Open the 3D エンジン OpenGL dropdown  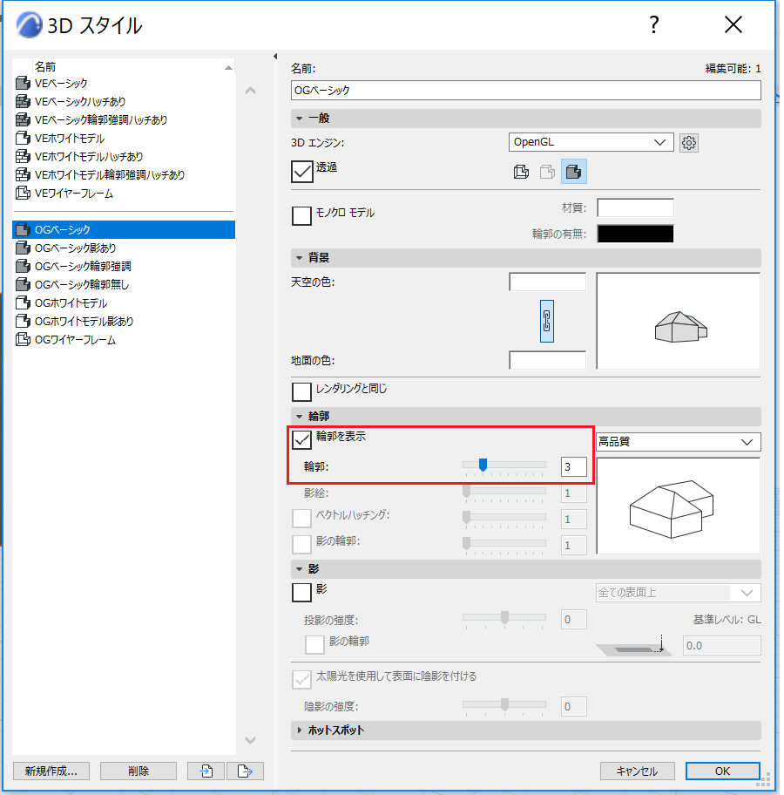click(x=591, y=142)
